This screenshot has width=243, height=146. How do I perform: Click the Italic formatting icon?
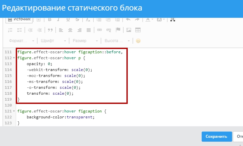59,19
